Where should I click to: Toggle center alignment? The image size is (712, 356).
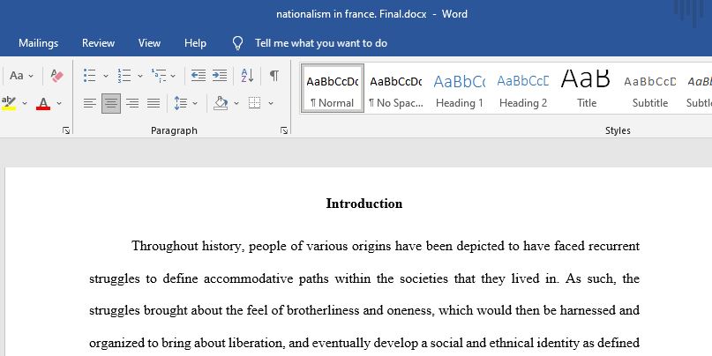pyautogui.click(x=111, y=103)
